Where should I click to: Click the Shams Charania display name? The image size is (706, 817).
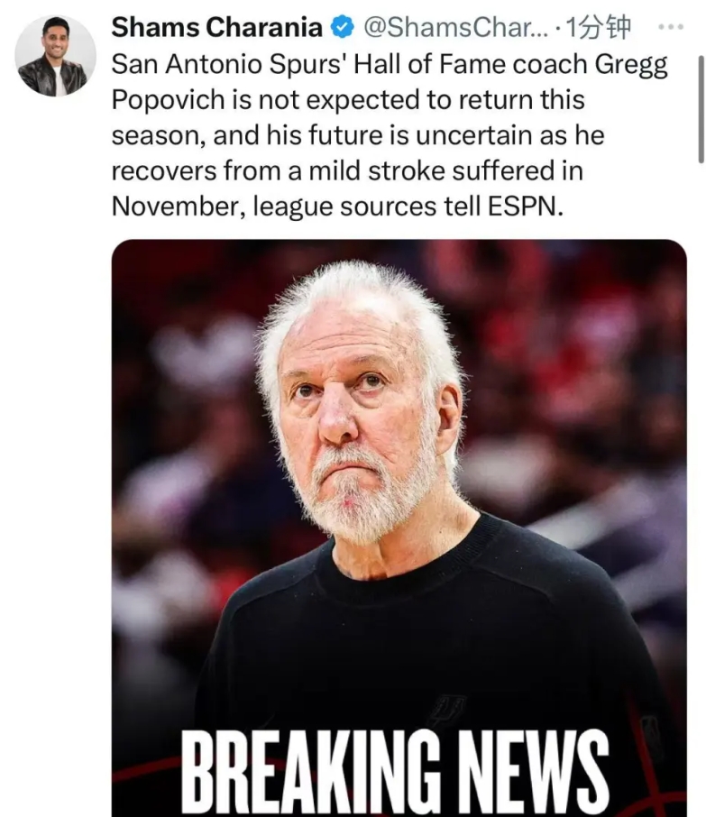(x=216, y=27)
